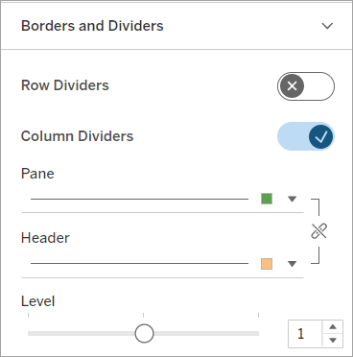Click the broken chain link icon
This screenshot has height=357, width=353.
tap(318, 231)
